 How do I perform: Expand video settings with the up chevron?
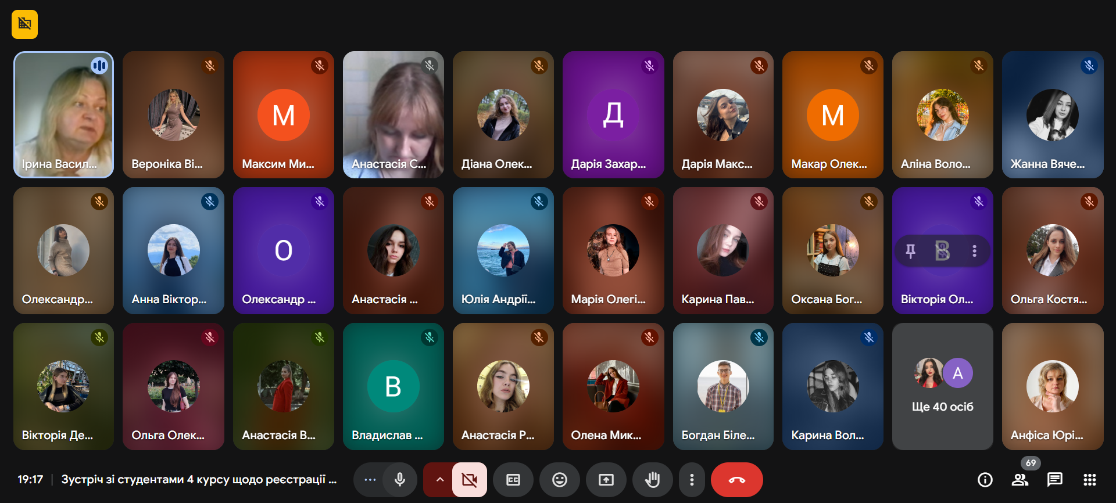[x=440, y=480]
